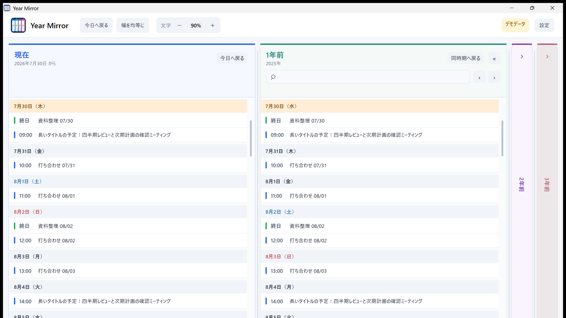Select 8月1日（金）date header
This screenshot has width=566, height=318.
coord(380,182)
